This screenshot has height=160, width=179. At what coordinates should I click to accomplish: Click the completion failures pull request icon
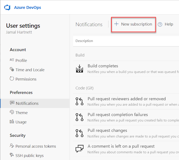79,117
